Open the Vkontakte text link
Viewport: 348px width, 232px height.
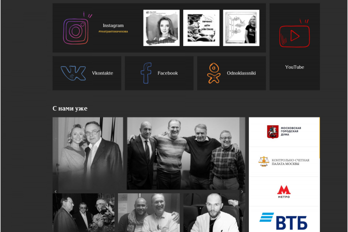[x=102, y=73]
